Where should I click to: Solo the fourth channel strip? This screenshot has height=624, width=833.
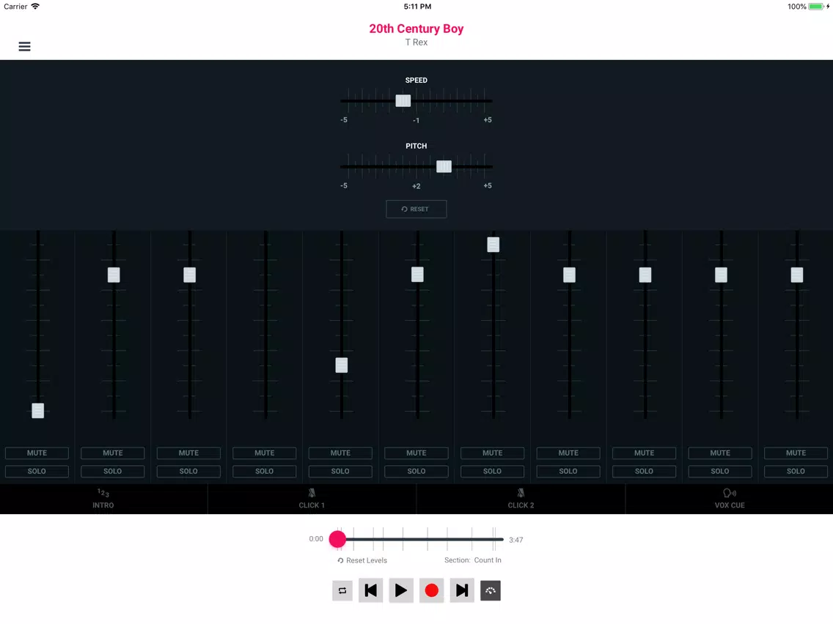265,471
